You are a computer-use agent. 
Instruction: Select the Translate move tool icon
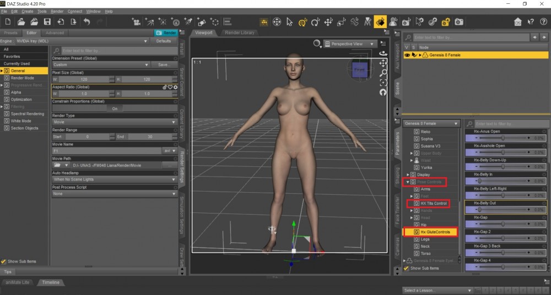point(328,22)
